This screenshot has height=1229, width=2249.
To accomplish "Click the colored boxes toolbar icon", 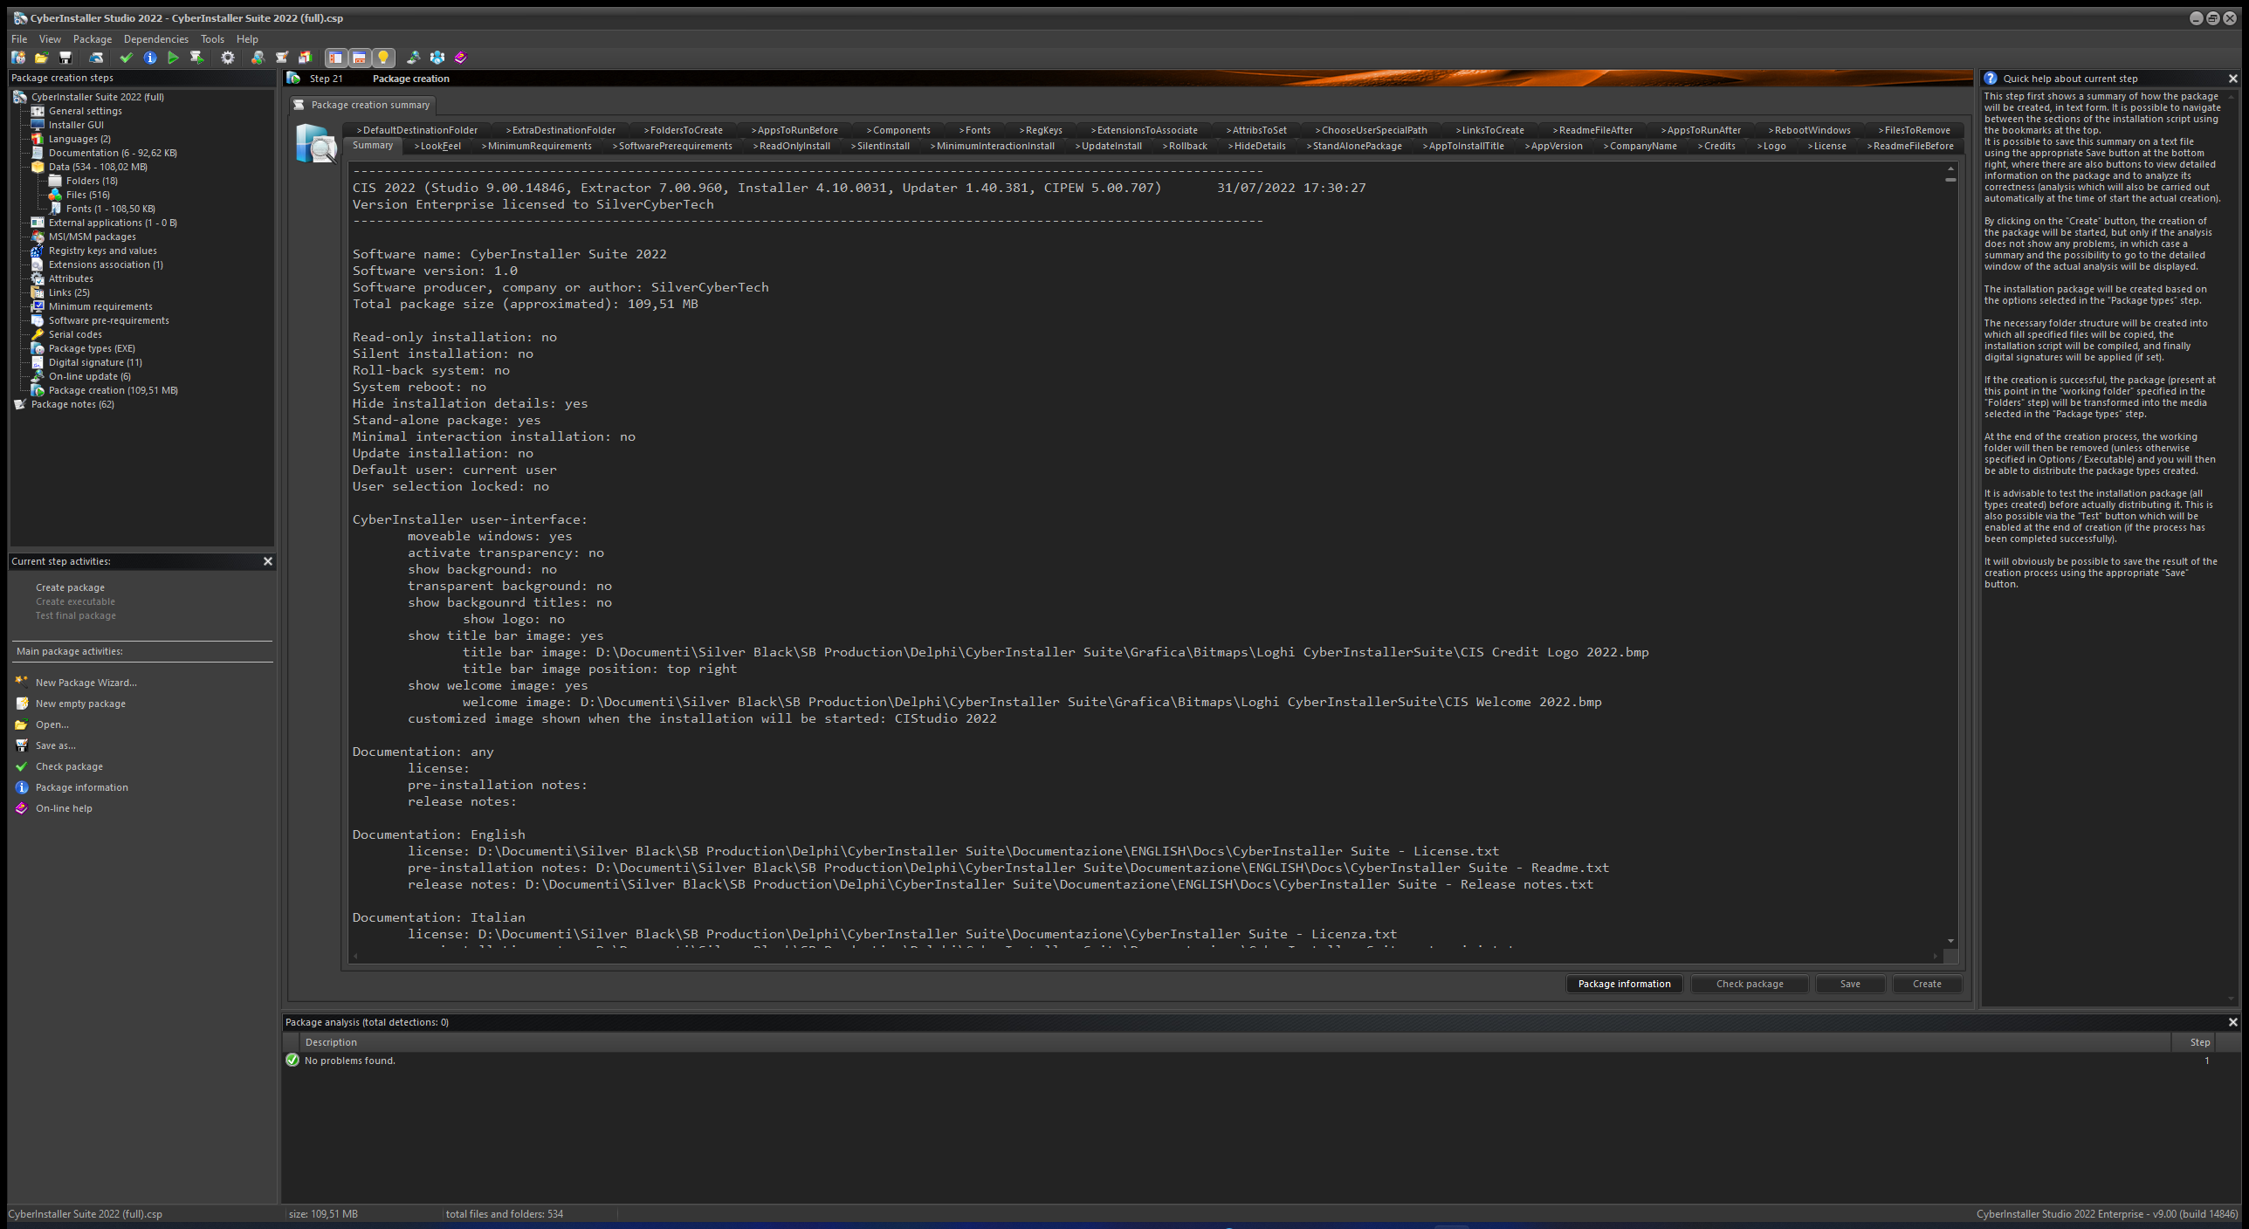I will (305, 58).
